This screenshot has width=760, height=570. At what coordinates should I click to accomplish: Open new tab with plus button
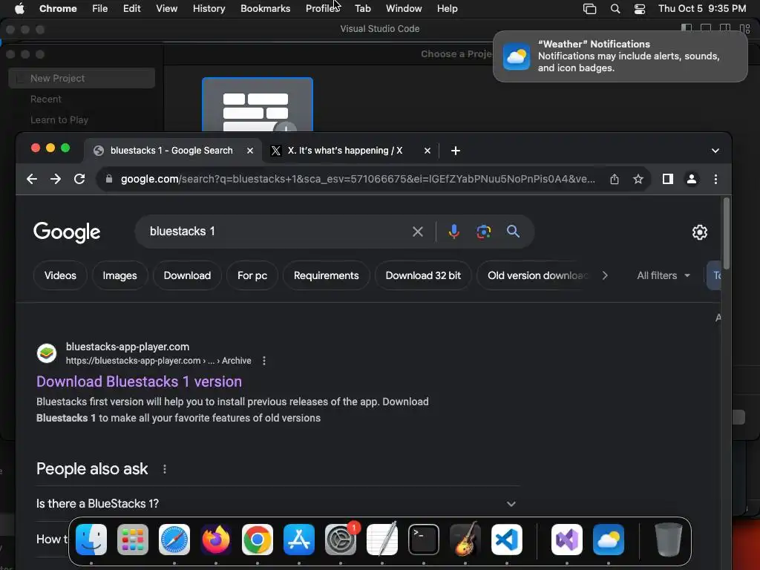coord(455,151)
